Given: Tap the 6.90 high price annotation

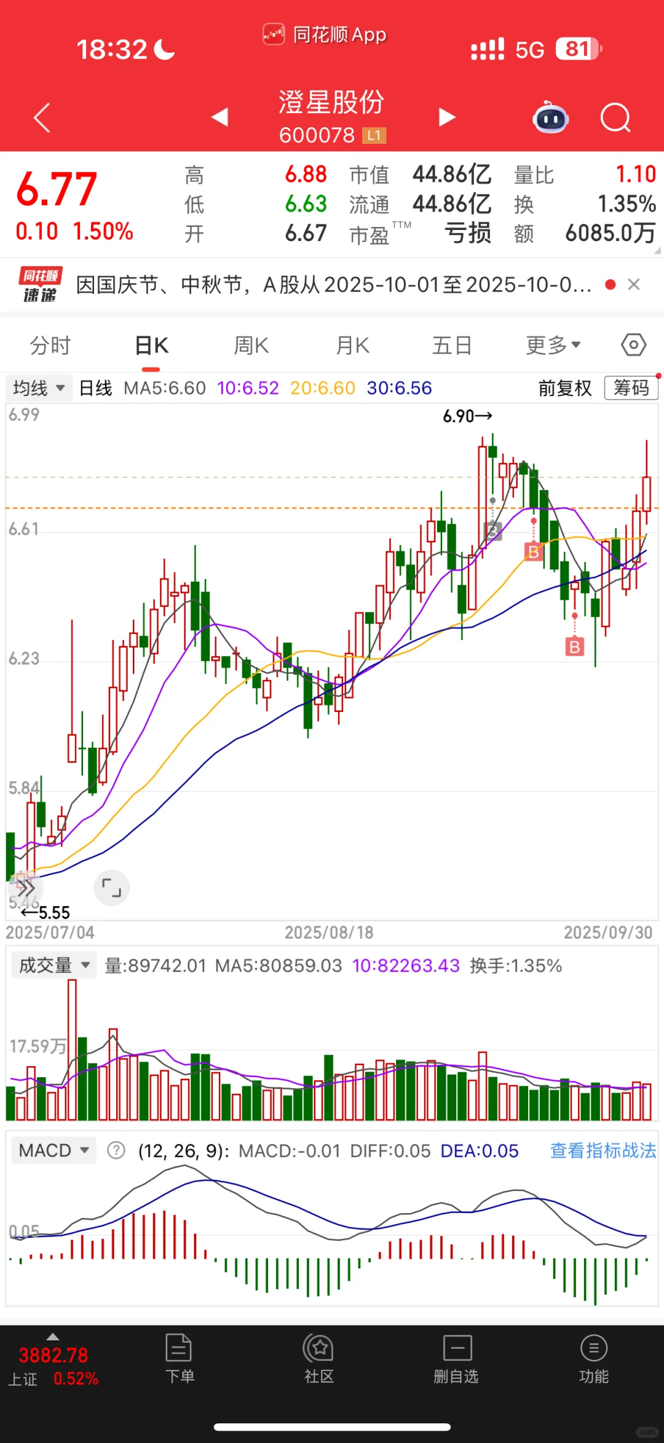Looking at the screenshot, I should [x=467, y=416].
